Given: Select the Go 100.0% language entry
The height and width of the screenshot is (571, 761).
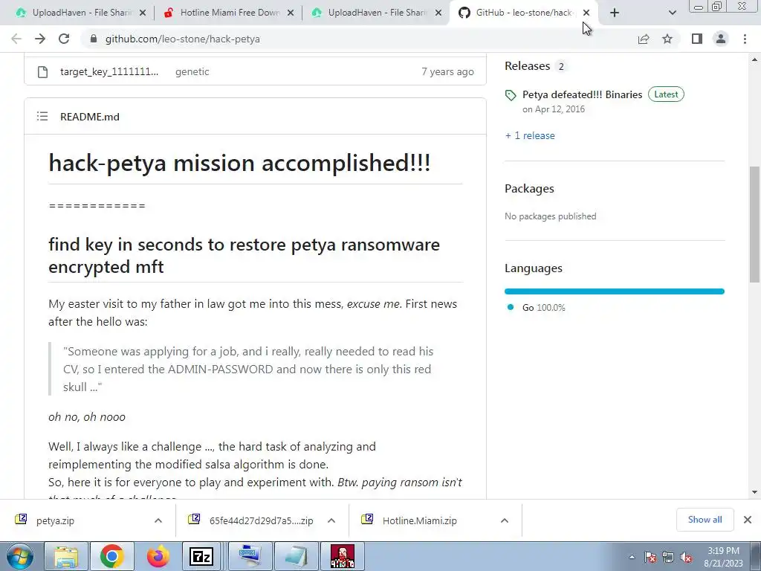Looking at the screenshot, I should 543,307.
